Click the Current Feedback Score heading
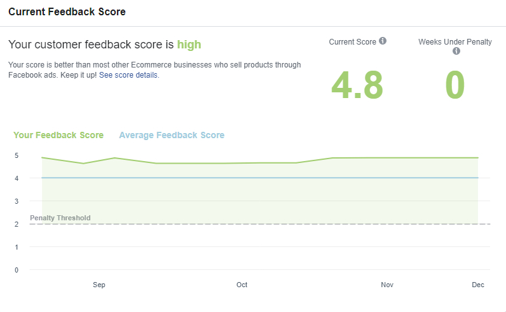The image size is (506, 312). 67,12
